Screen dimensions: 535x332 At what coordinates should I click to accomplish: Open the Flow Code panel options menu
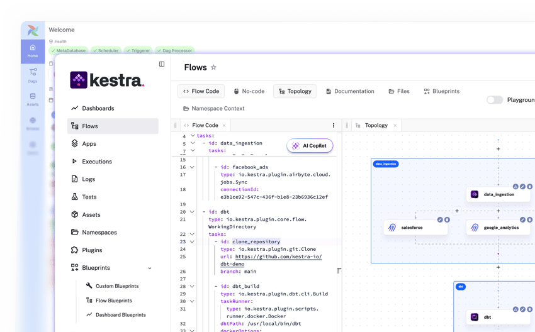[334, 125]
